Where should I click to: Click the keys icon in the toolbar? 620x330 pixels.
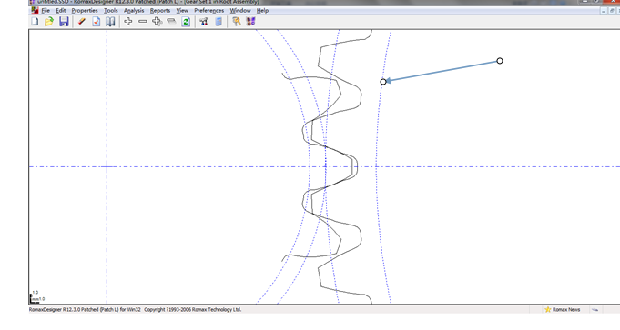pos(237,22)
